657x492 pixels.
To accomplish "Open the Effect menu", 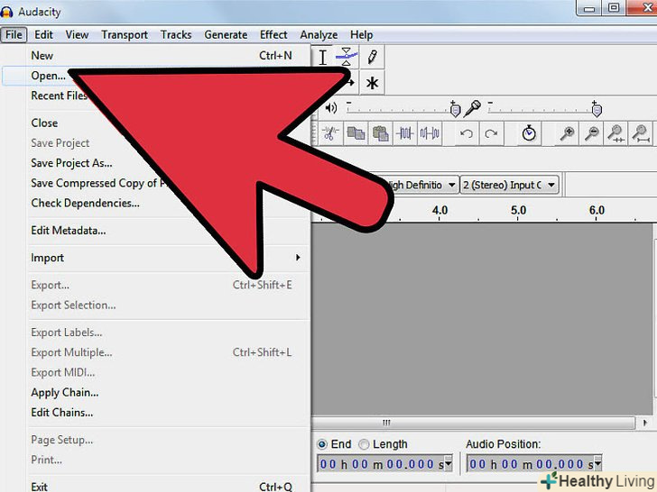I will [273, 35].
